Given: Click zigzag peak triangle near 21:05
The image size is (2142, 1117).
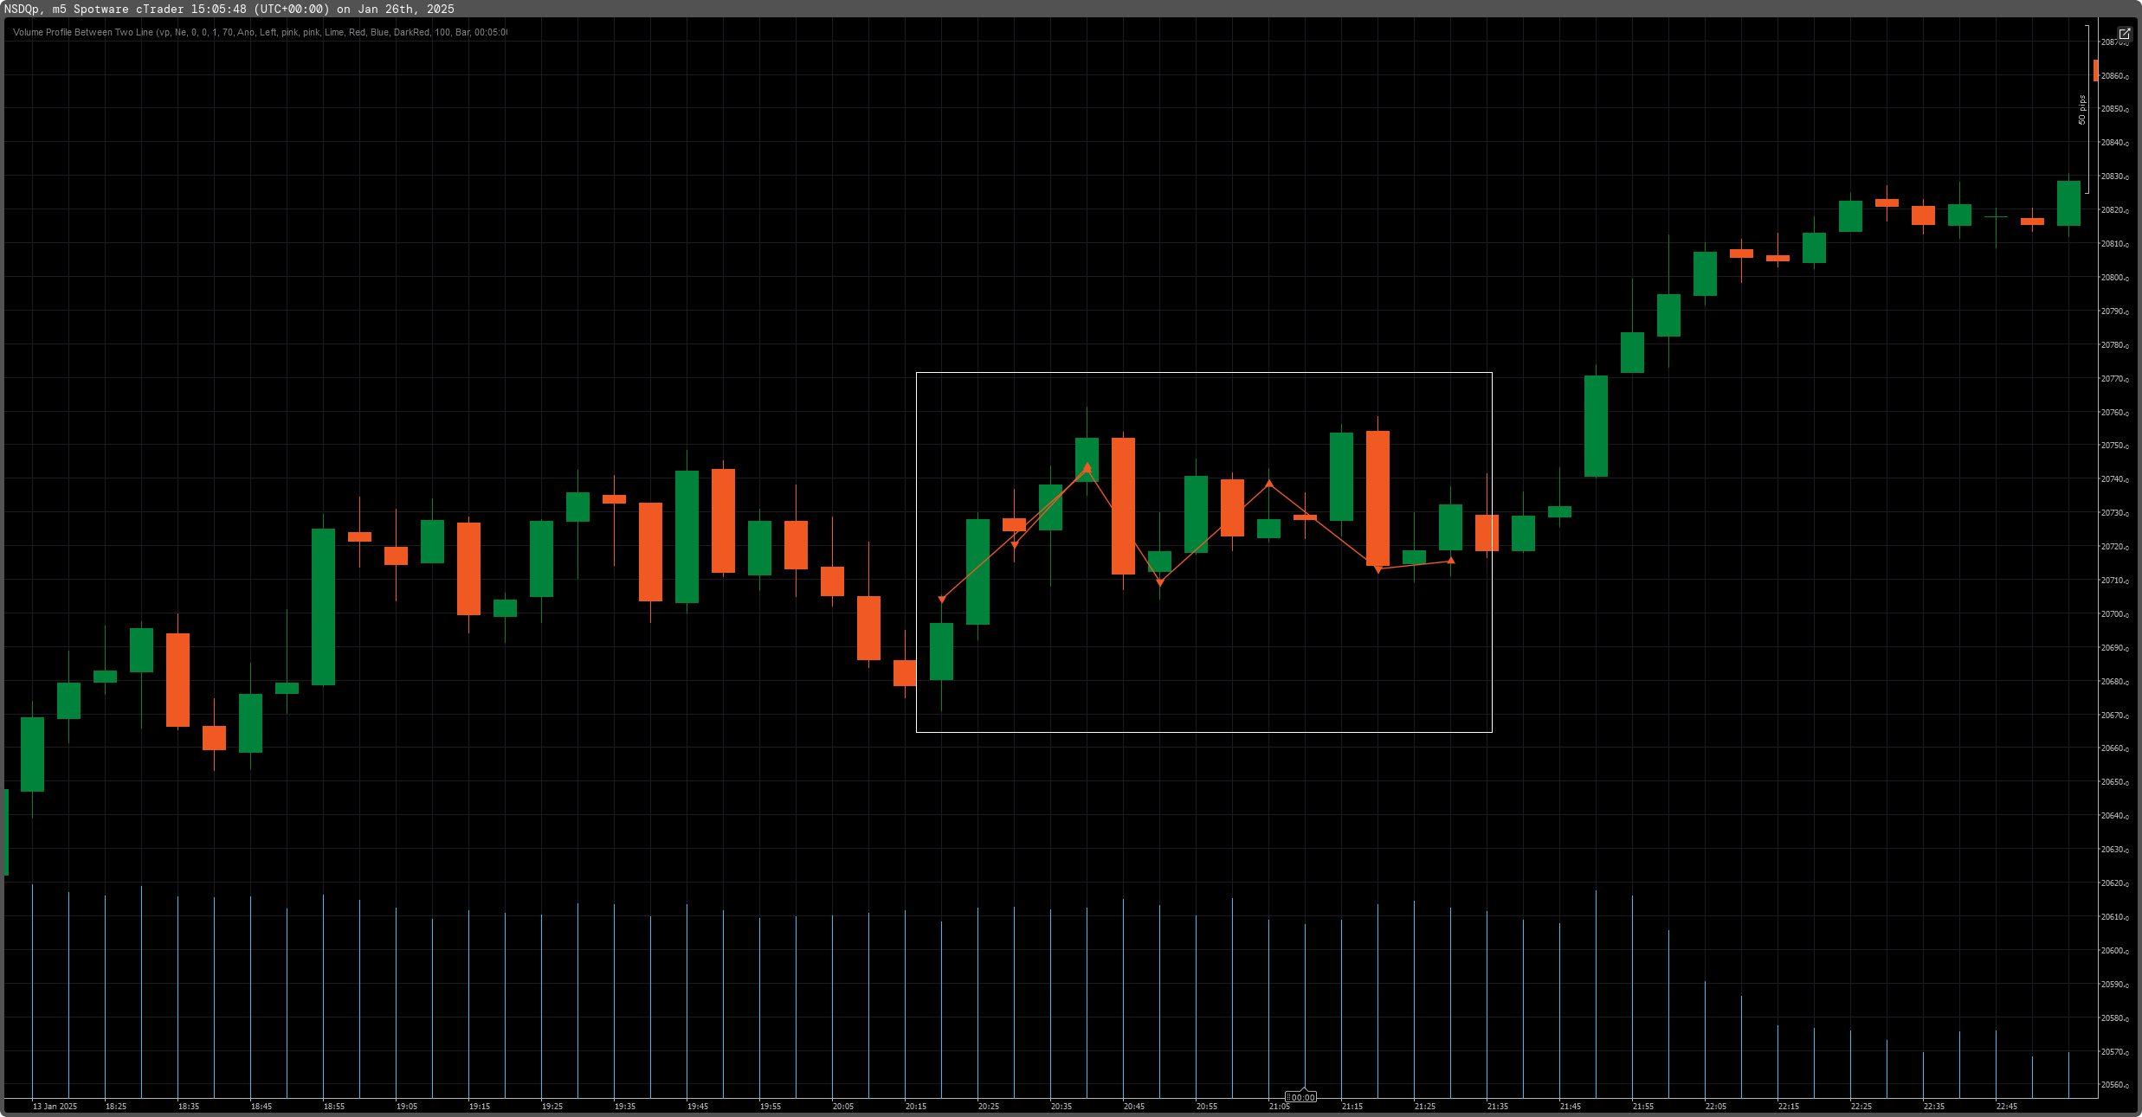Looking at the screenshot, I should 1269,484.
